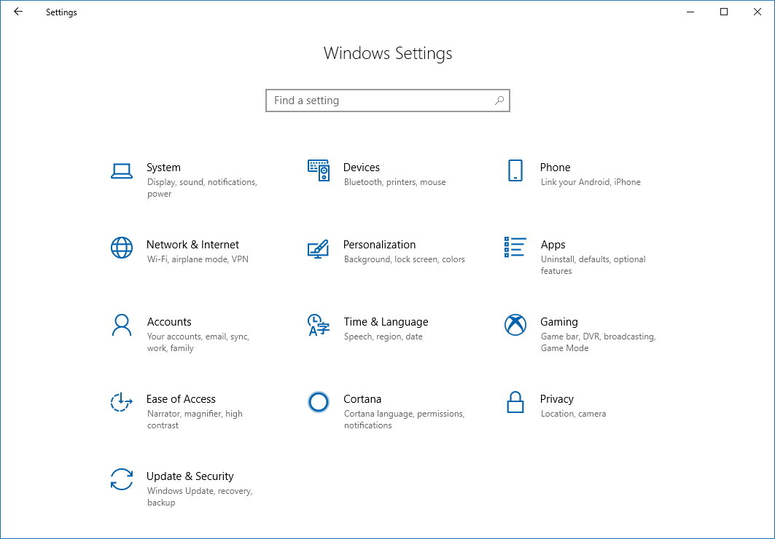Select the Ease of Access icon

pos(122,402)
